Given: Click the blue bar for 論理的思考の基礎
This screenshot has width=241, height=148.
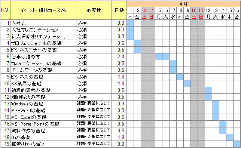Looking at the screenshot, I should coord(208,90).
